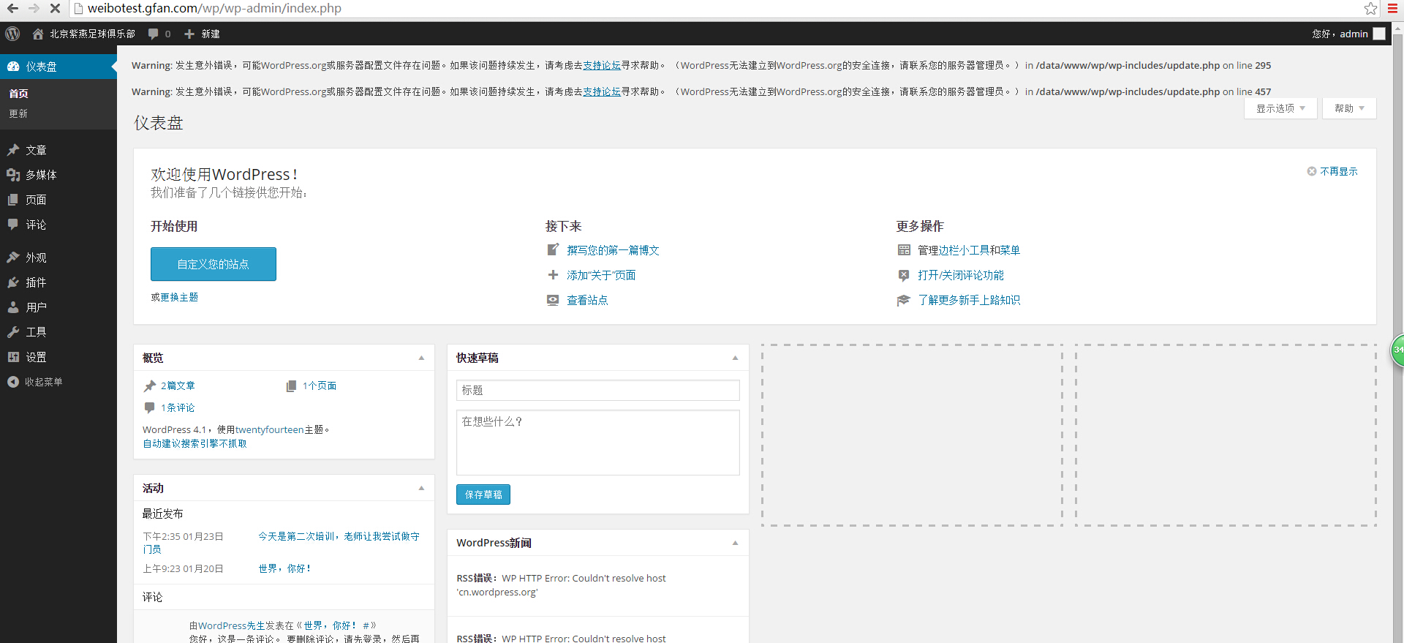Click the settings icon beside 设置
1404x643 pixels.
pos(13,357)
